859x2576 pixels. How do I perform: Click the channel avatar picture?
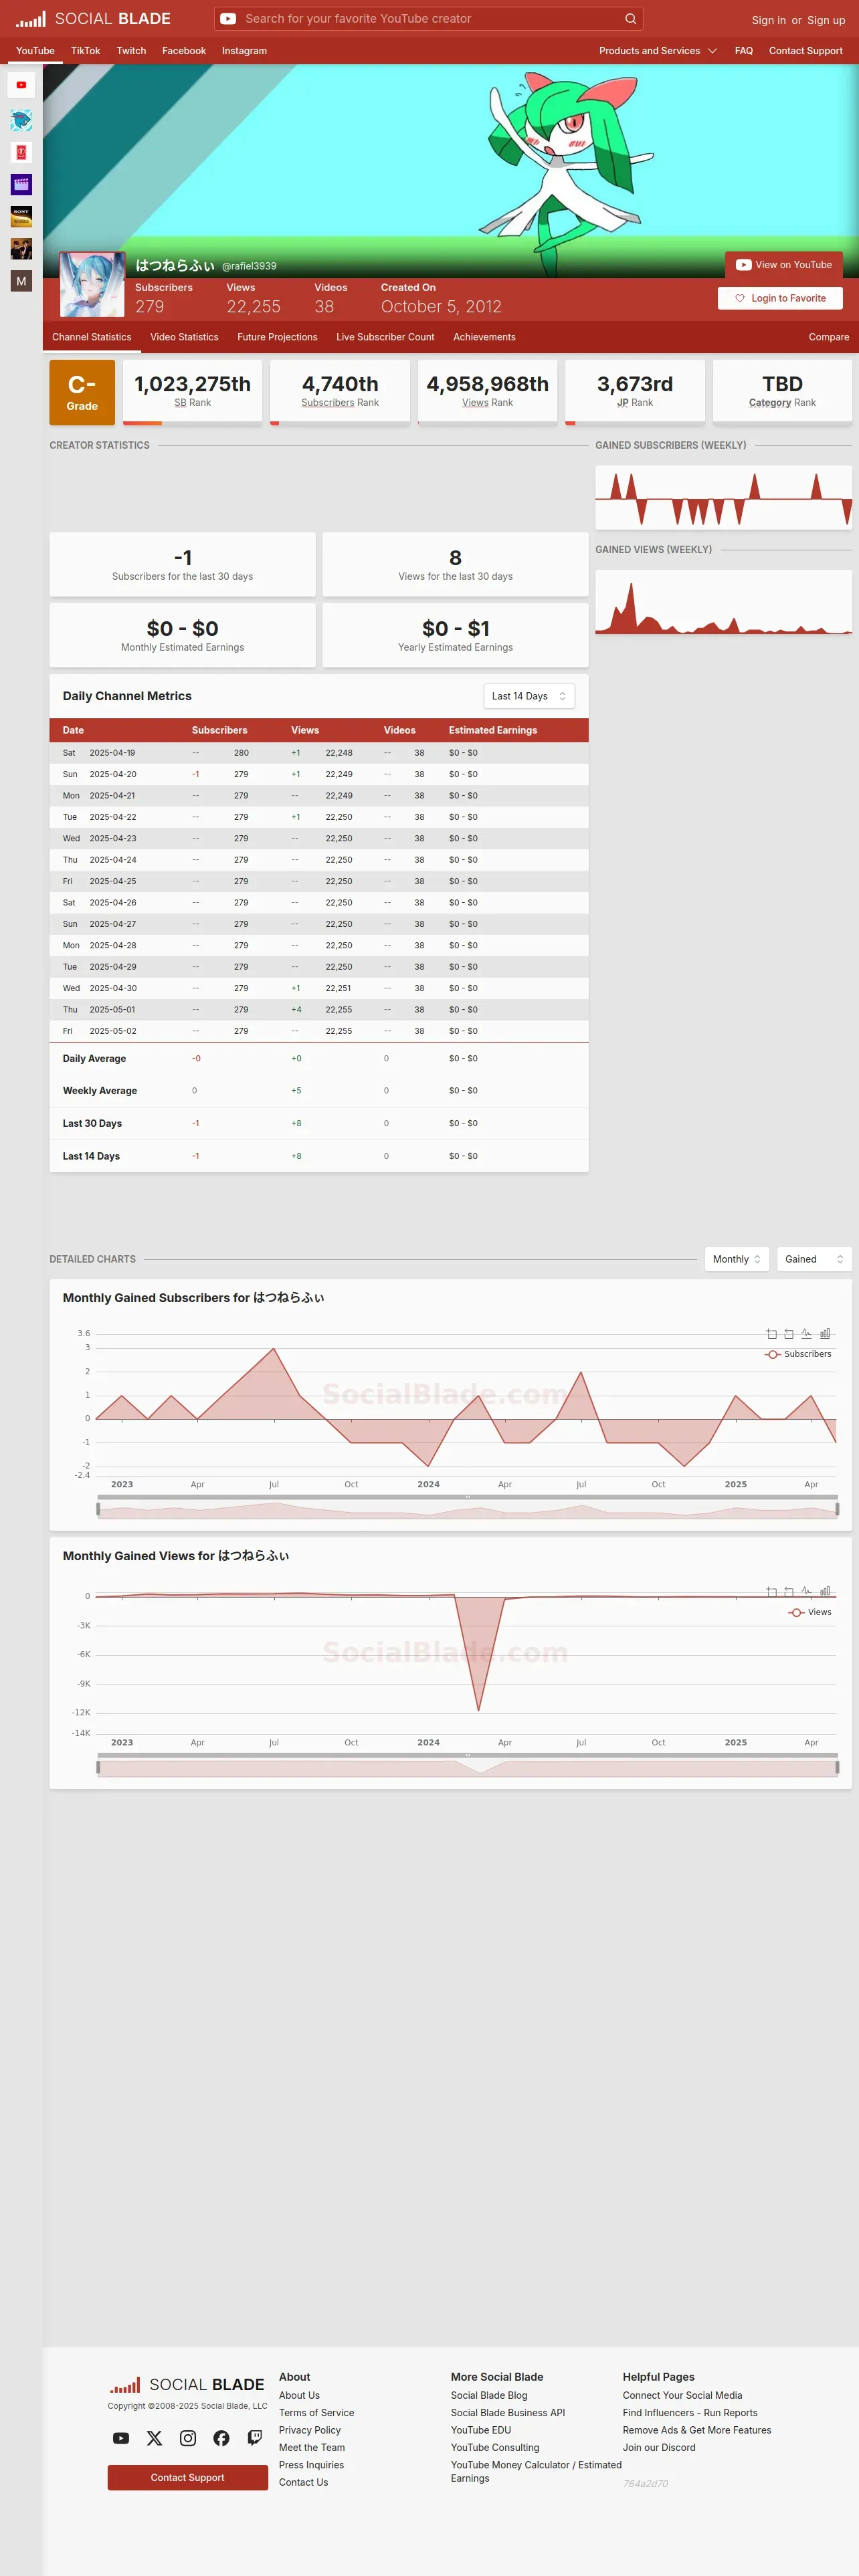pyautogui.click(x=92, y=285)
